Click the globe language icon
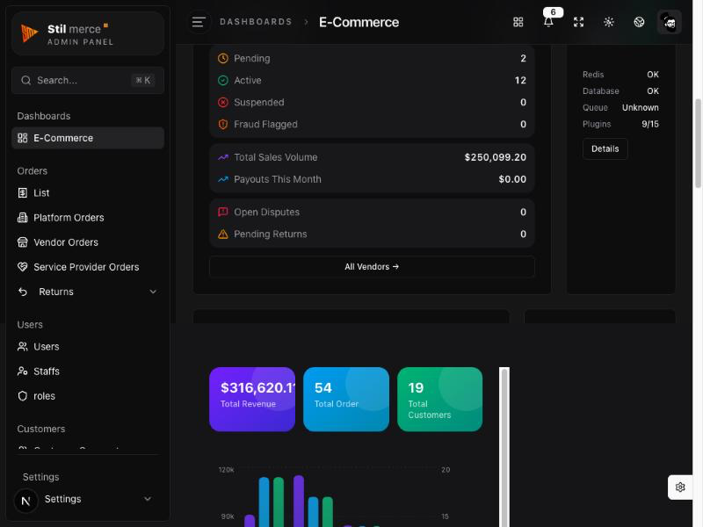The width and height of the screenshot is (703, 527). (x=639, y=22)
